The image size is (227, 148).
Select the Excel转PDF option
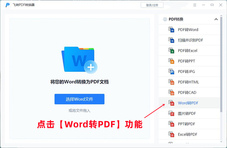pyautogui.click(x=187, y=134)
